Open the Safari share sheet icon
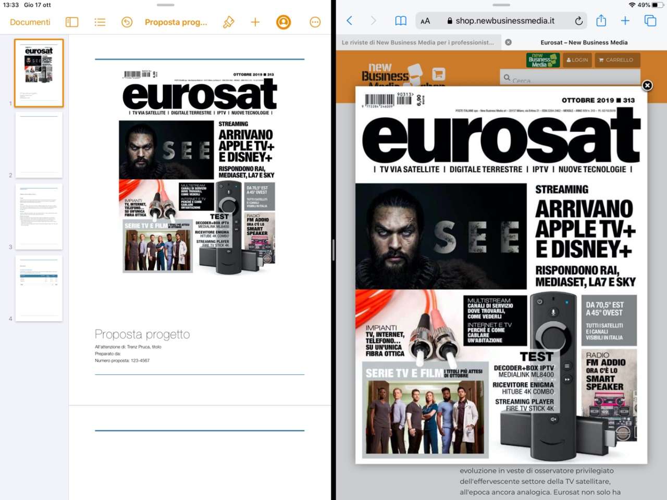The height and width of the screenshot is (500, 667). tap(601, 21)
